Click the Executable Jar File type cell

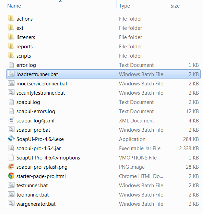[140, 148]
